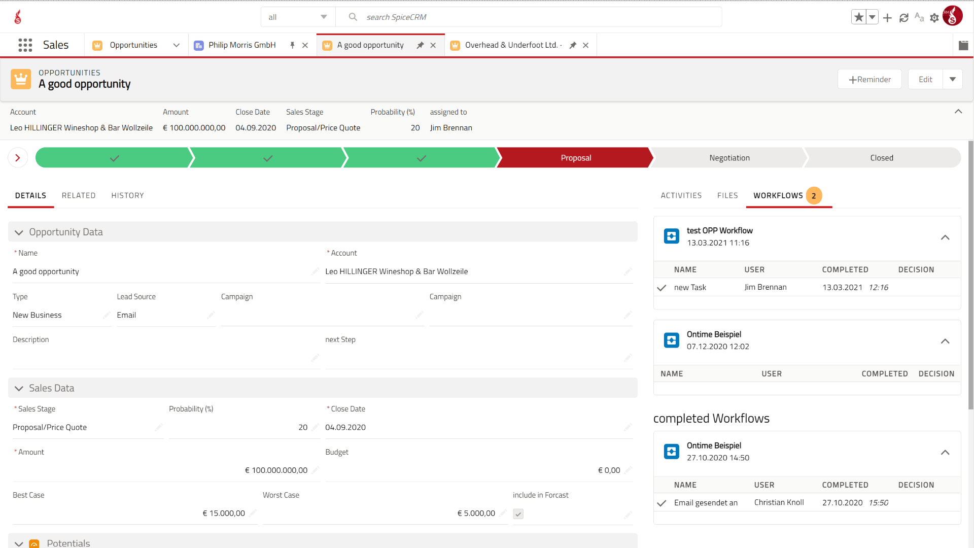This screenshot has height=548, width=974.
Task: Collapse completed Ontime Beispiel 27.10.2020 card
Action: (945, 452)
